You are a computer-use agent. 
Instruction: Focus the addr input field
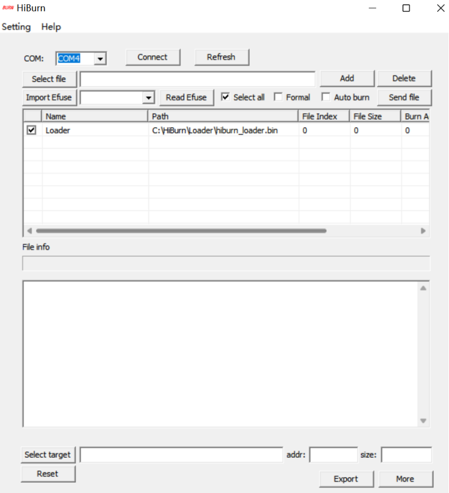[333, 455]
